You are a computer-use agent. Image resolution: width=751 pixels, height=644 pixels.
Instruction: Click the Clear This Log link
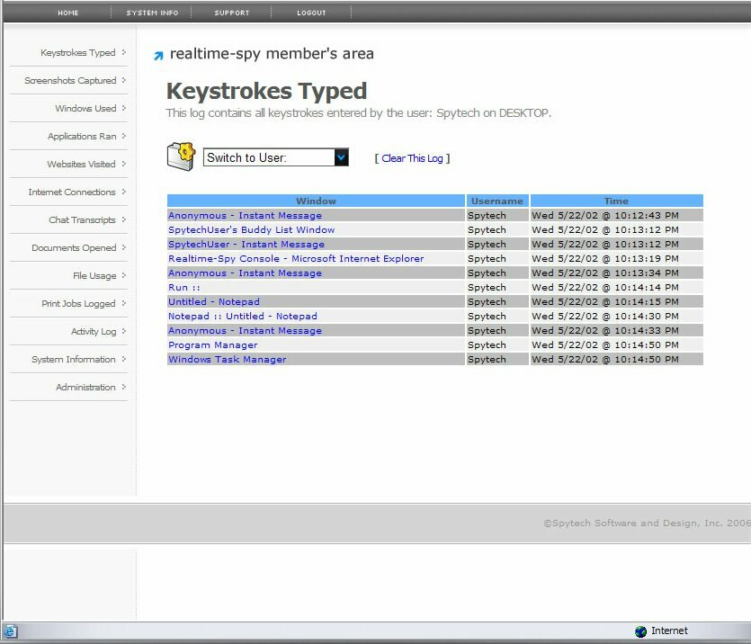point(412,158)
